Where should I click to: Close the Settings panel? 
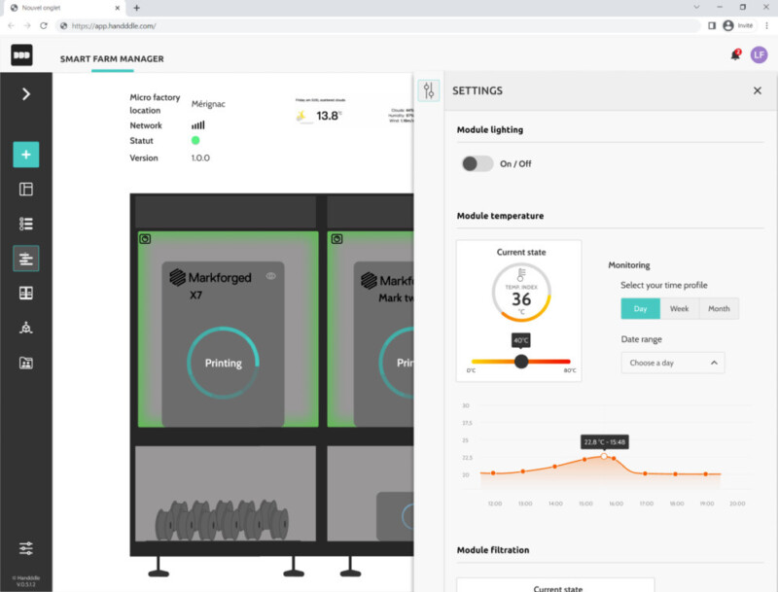click(x=758, y=90)
